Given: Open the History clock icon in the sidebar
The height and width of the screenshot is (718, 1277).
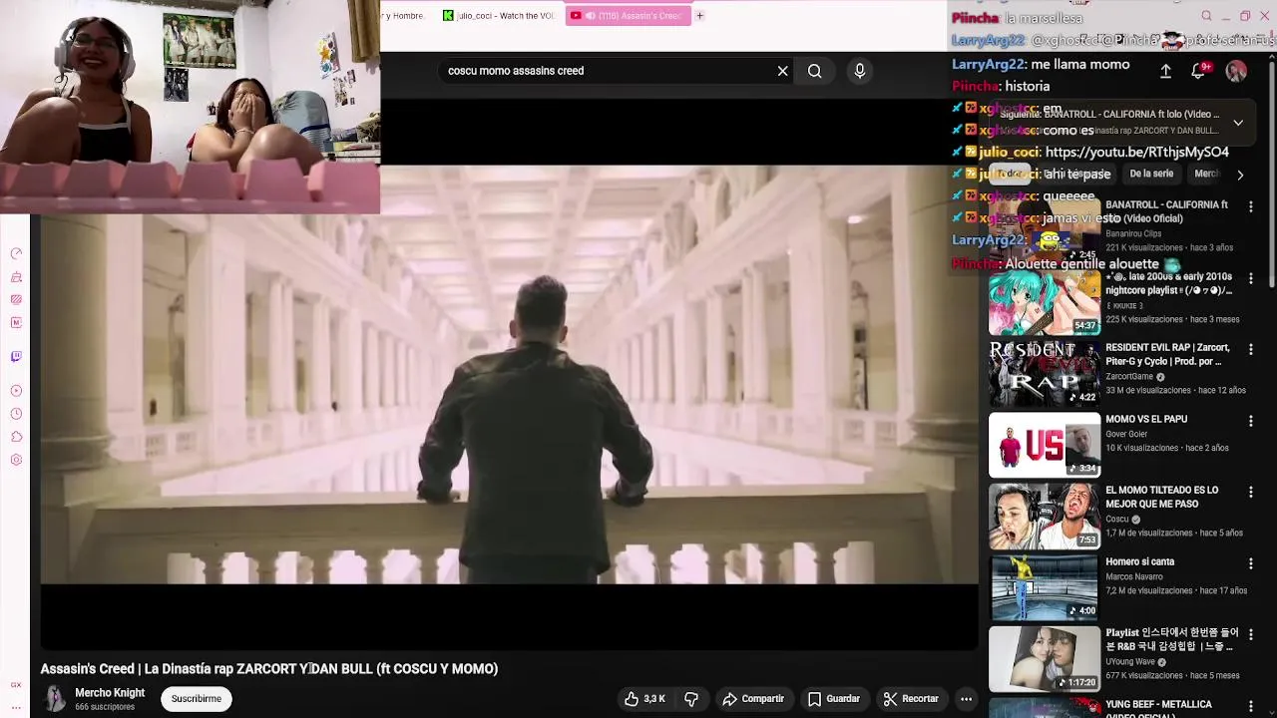Looking at the screenshot, I should pos(16,414).
